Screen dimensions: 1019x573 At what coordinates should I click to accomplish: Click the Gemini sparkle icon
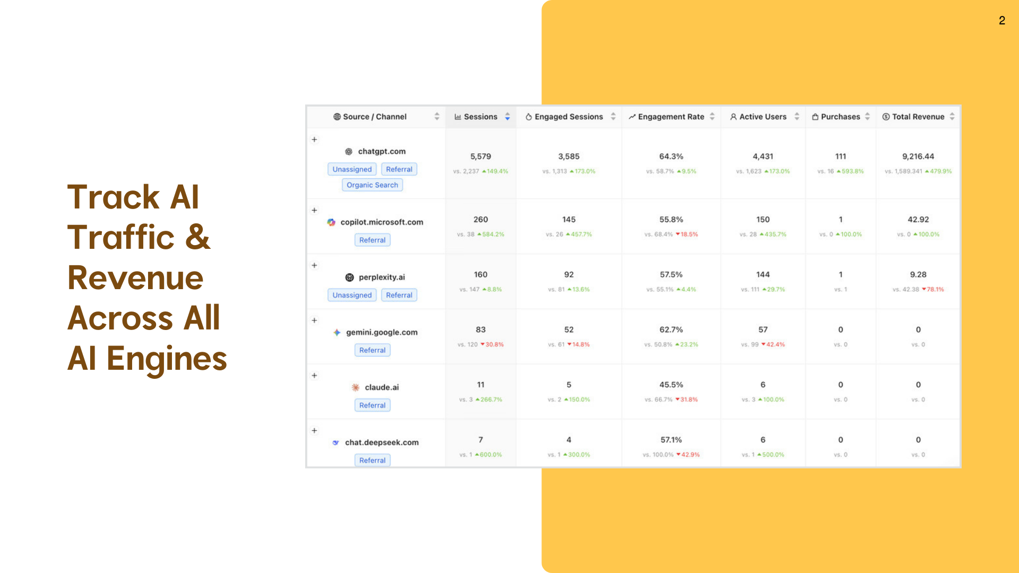[x=337, y=333]
